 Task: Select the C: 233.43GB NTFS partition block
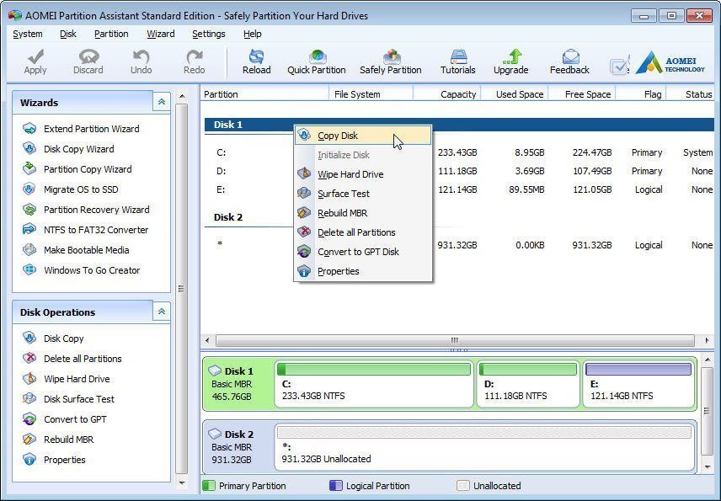pyautogui.click(x=374, y=385)
